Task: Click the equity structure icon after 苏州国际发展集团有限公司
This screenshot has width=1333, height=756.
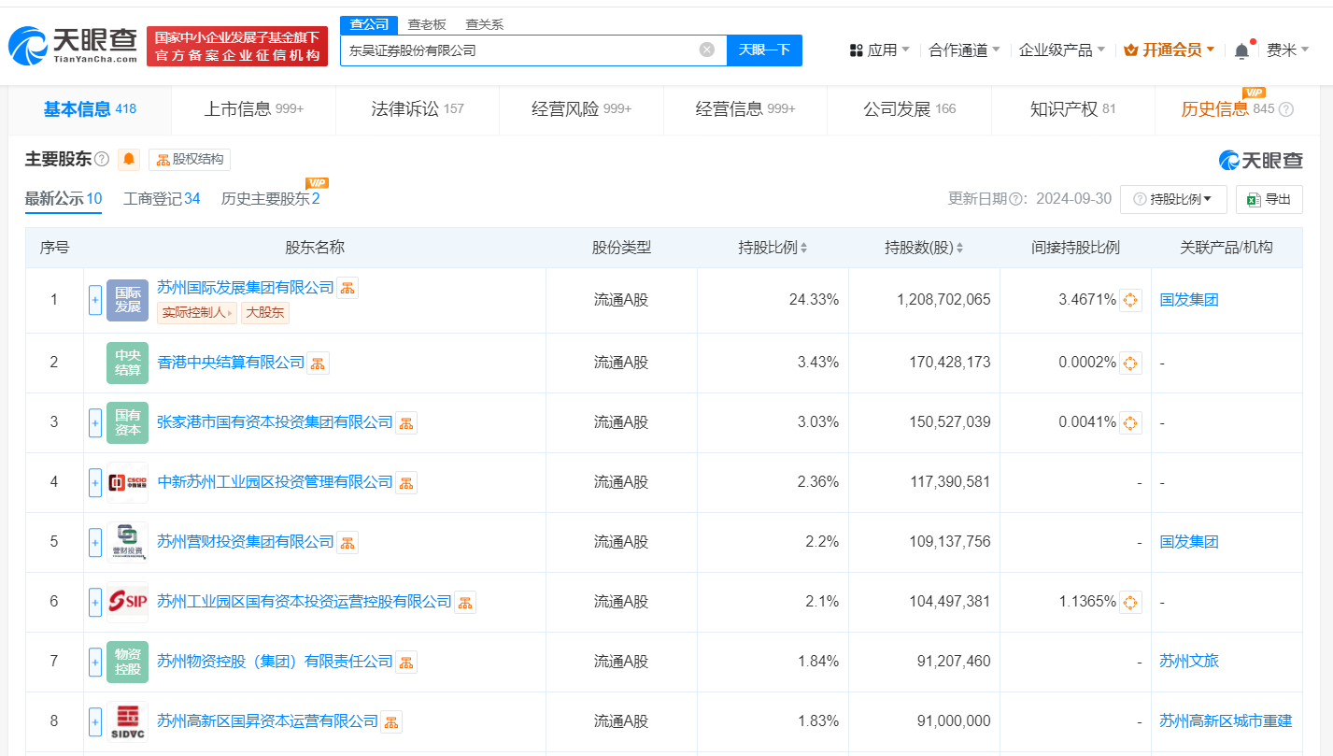Action: (x=347, y=288)
